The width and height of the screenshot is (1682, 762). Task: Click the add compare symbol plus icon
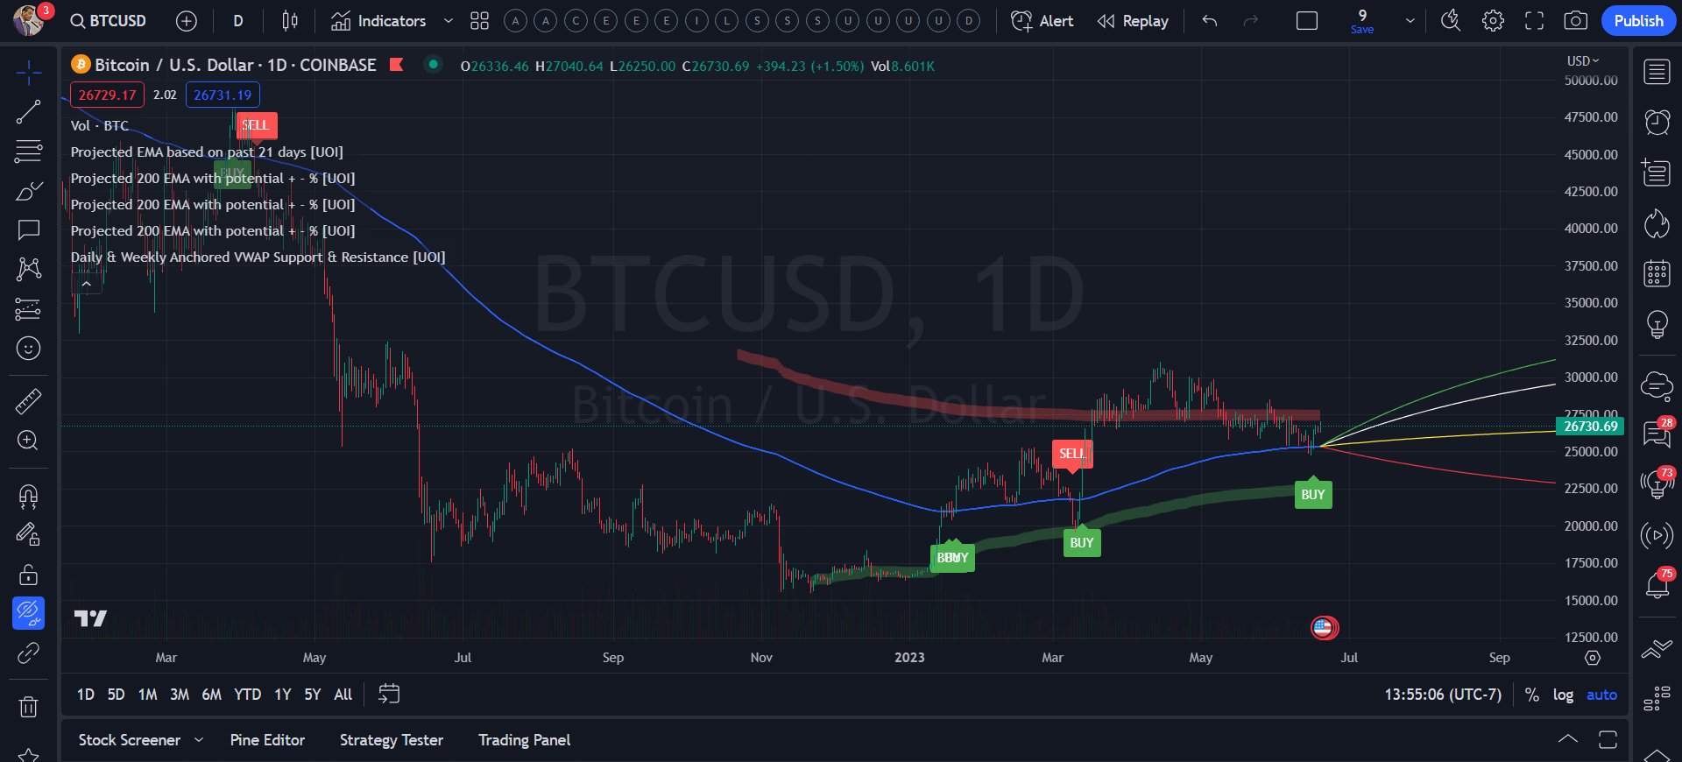tap(186, 21)
